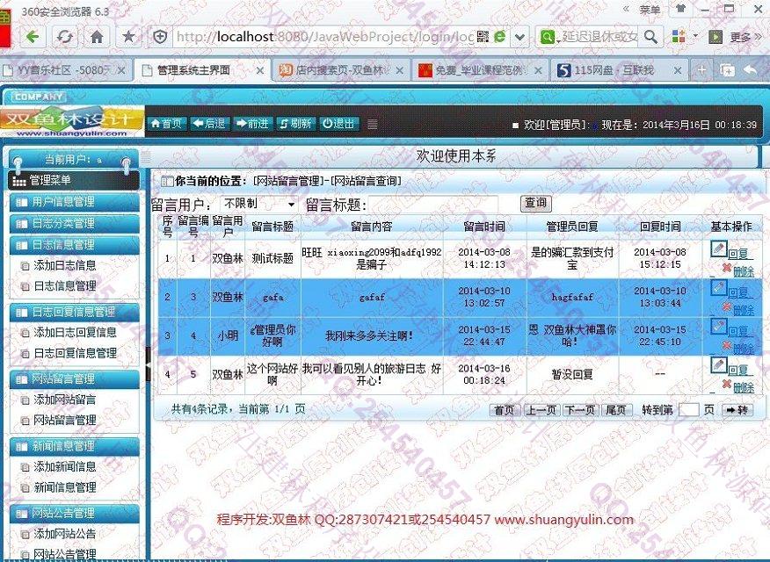Screen dimensions: 770x562
Task: Open the 留言用户 不限制 dropdown
Action: click(x=258, y=204)
